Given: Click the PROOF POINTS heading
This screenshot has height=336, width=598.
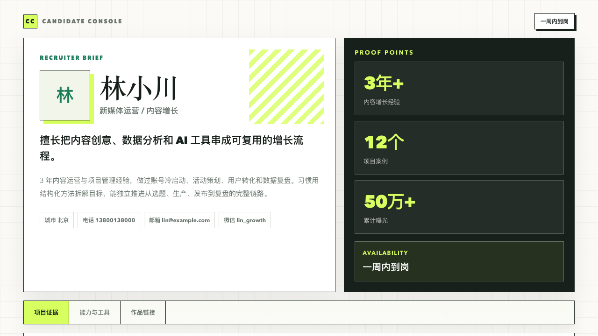Looking at the screenshot, I should point(384,53).
